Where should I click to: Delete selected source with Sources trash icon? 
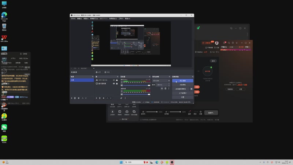(x=100, y=98)
